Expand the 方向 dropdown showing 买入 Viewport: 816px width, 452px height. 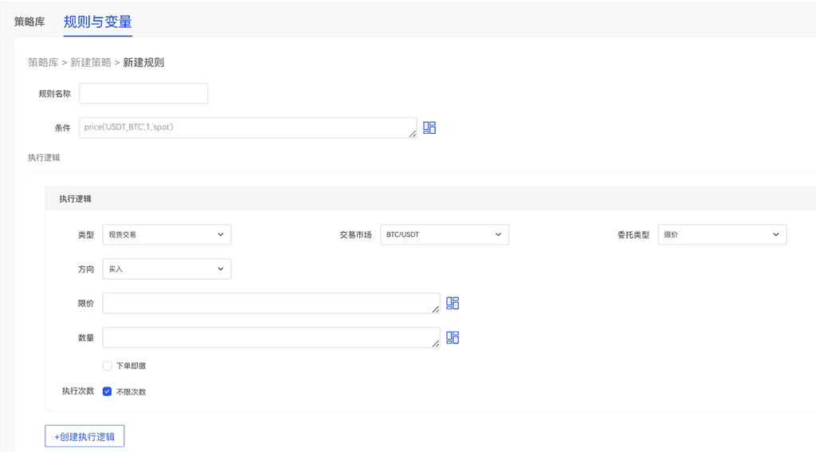[x=167, y=269]
